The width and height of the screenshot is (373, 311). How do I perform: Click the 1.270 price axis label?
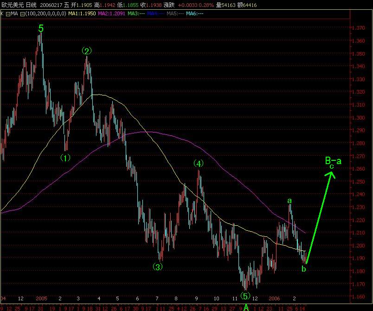(358, 156)
